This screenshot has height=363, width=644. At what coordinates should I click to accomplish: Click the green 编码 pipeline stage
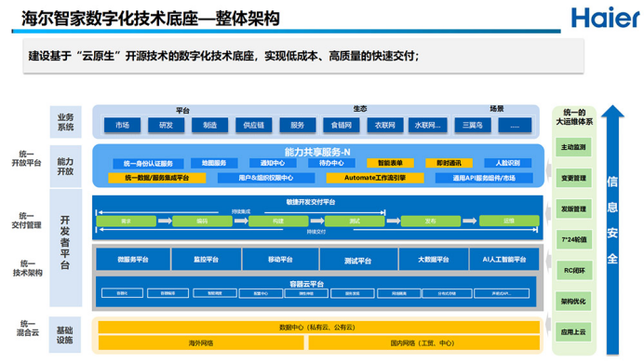tap(202, 221)
